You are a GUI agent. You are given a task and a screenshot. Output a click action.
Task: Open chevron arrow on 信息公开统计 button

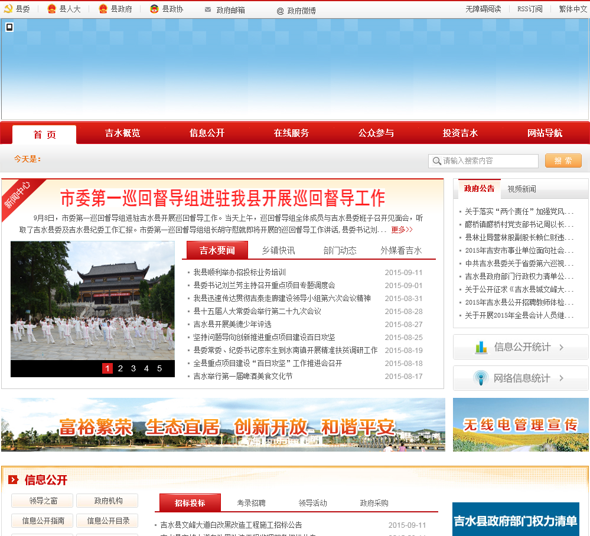click(562, 347)
